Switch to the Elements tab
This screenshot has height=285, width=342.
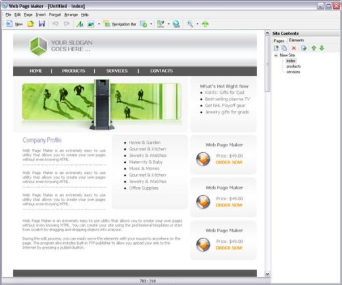[297, 40]
